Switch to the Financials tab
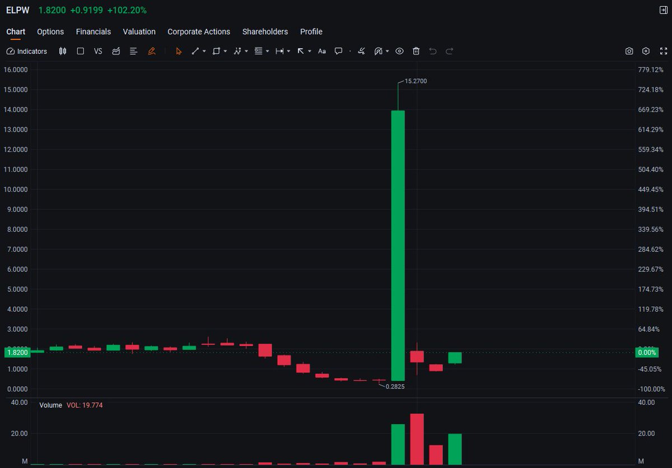The height and width of the screenshot is (468, 672). click(x=94, y=32)
